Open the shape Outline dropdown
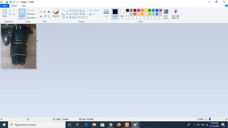This screenshot has width=228, height=128. tap(95, 10)
